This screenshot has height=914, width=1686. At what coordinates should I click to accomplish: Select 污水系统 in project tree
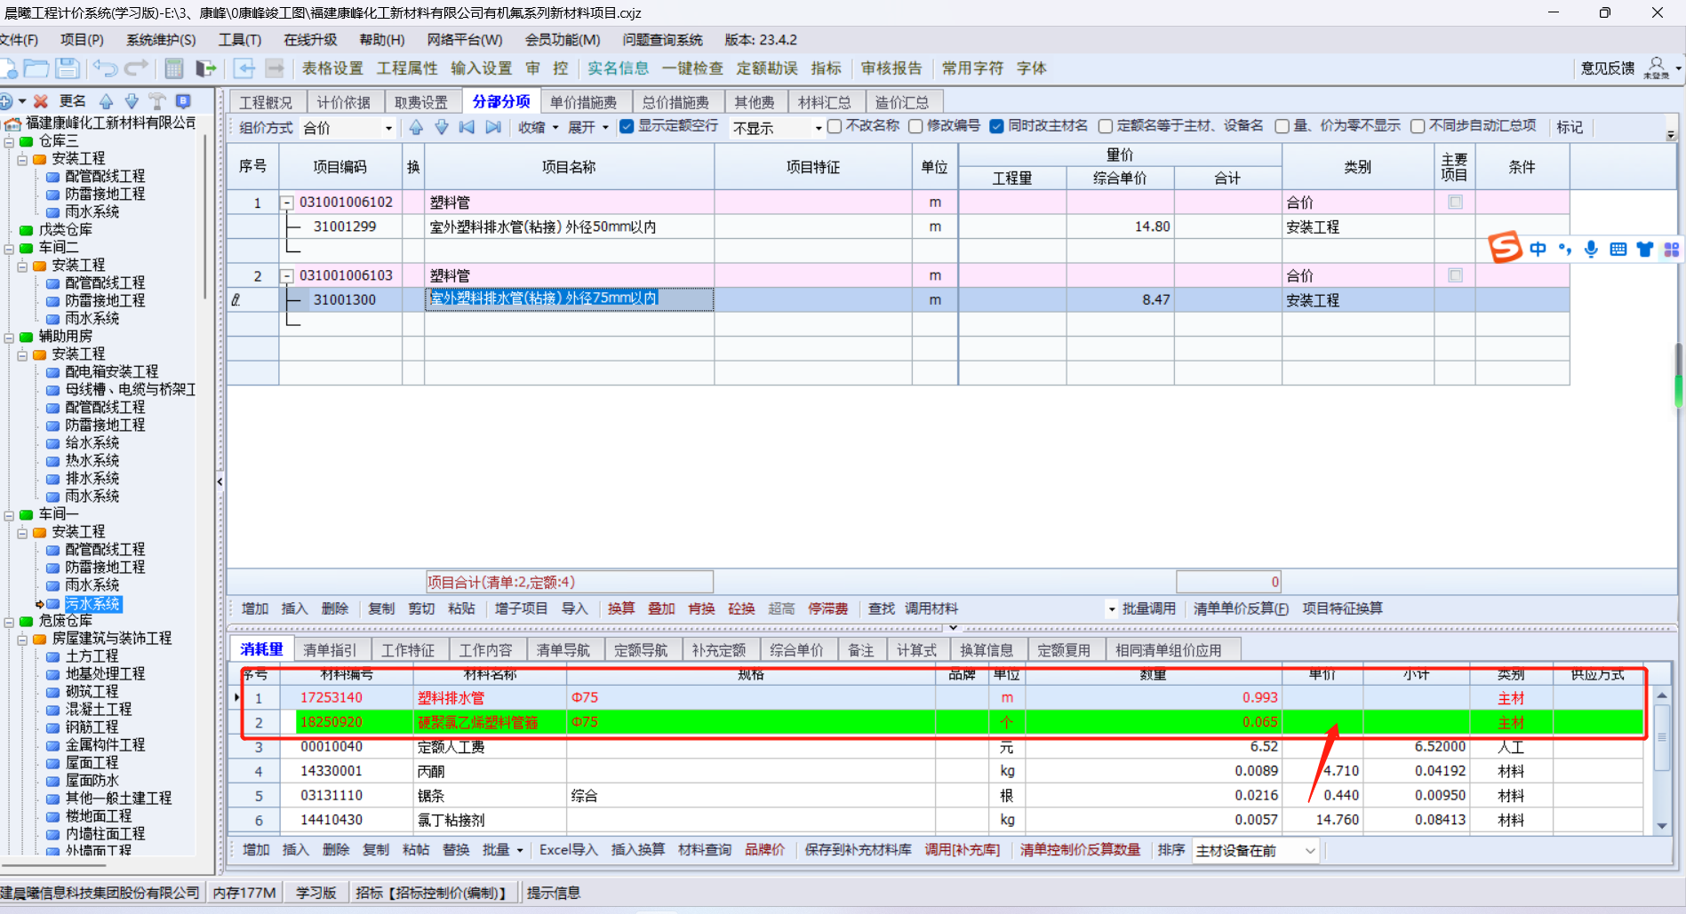click(x=92, y=604)
